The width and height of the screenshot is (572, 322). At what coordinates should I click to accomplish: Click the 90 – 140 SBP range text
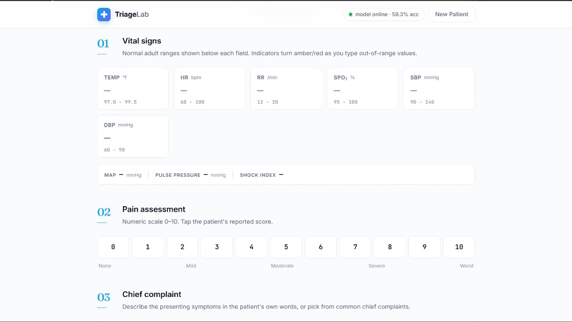coord(422,102)
